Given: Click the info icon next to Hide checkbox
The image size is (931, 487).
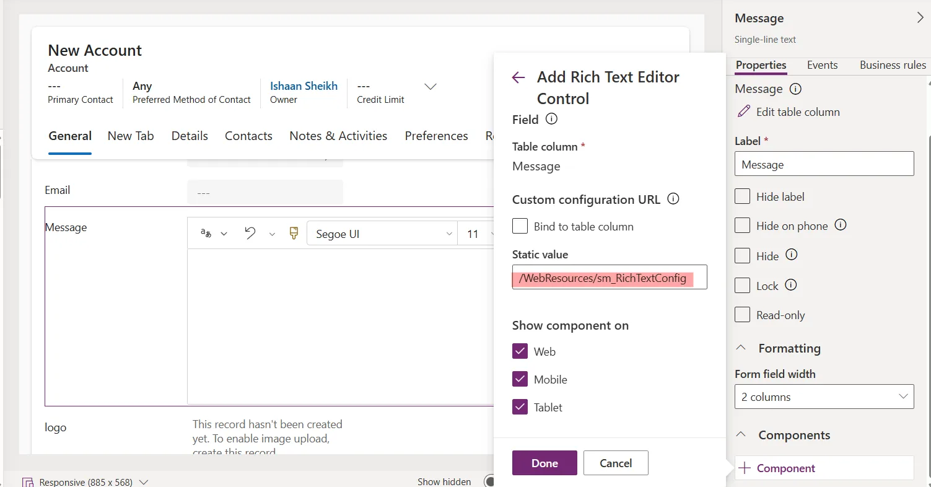Looking at the screenshot, I should click(x=792, y=255).
